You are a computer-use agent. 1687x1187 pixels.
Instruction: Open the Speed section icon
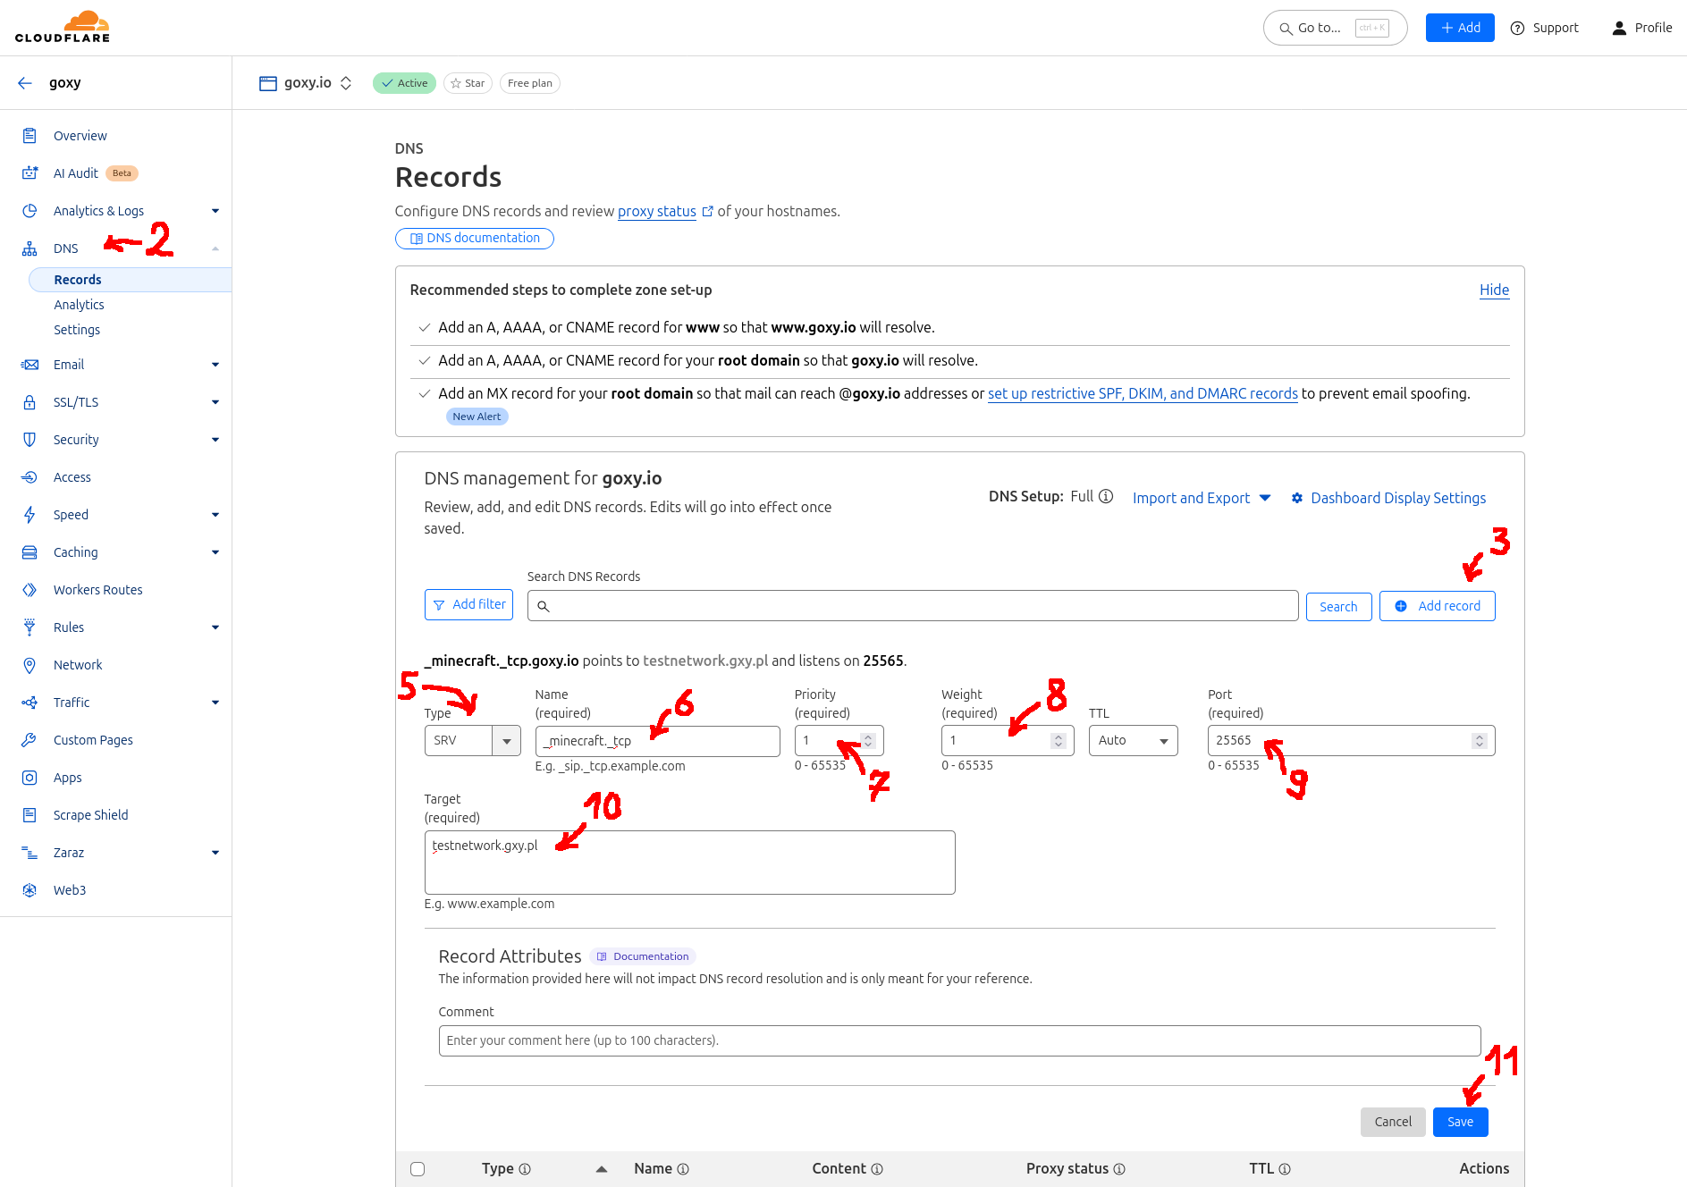pyautogui.click(x=30, y=514)
